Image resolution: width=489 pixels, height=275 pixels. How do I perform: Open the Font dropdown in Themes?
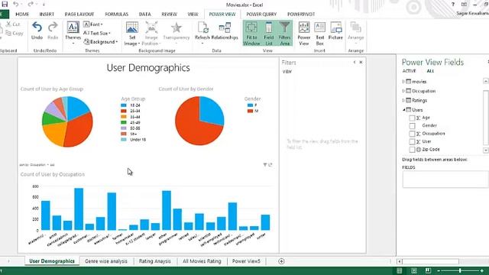click(x=93, y=24)
